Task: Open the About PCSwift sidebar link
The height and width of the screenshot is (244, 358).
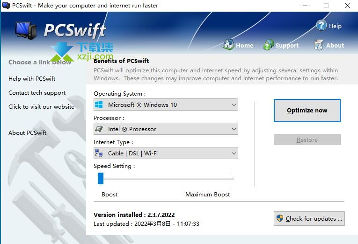Action: (28, 132)
